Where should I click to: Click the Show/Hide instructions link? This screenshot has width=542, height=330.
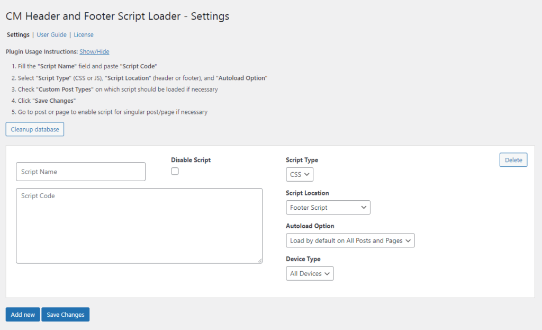pyautogui.click(x=94, y=51)
